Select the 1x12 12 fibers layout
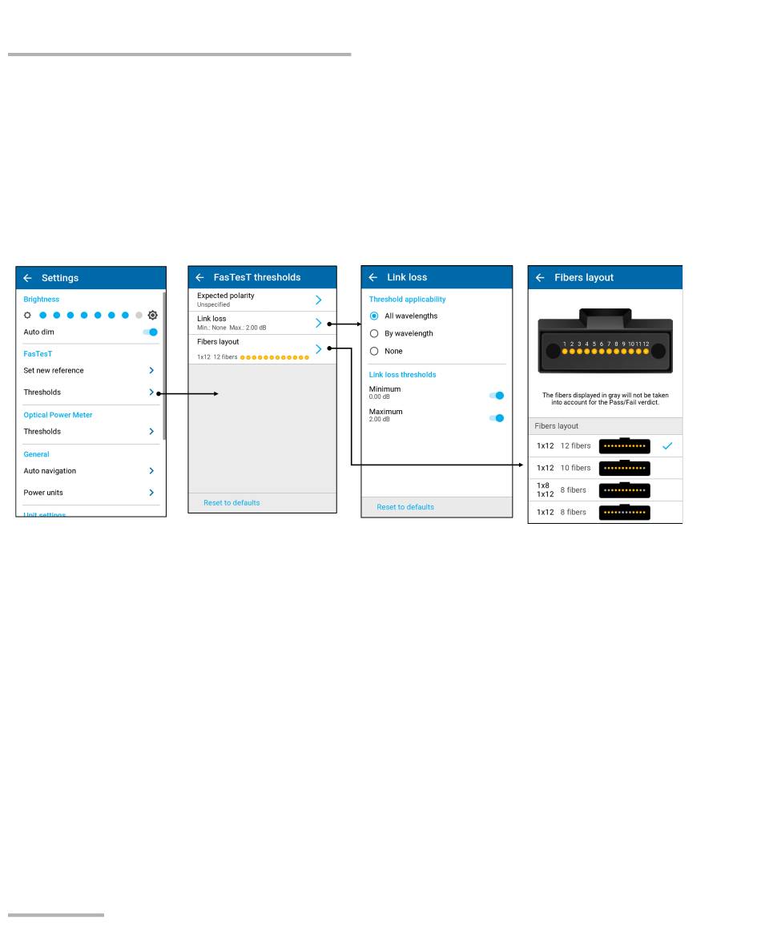Screen dimensions: 761x946 pyautogui.click(x=606, y=446)
